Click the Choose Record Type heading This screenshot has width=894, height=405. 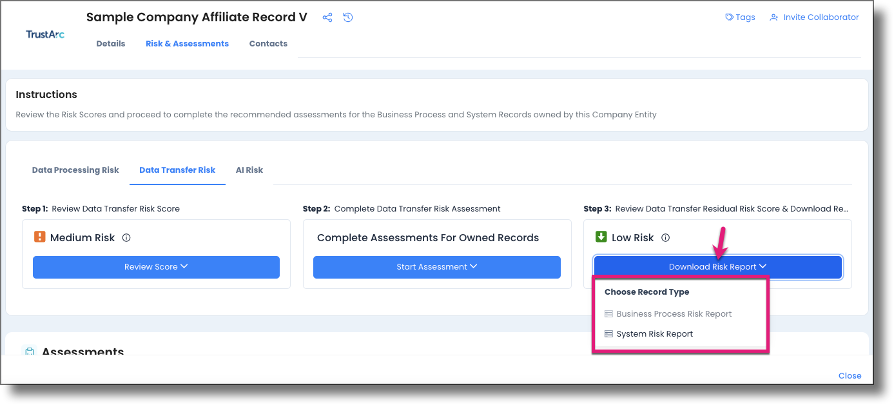pos(646,292)
